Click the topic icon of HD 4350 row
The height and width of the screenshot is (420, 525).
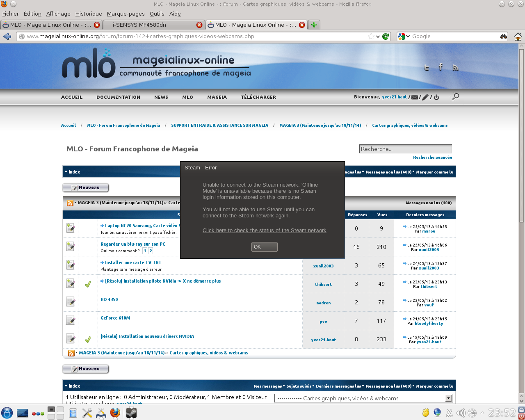tap(71, 302)
